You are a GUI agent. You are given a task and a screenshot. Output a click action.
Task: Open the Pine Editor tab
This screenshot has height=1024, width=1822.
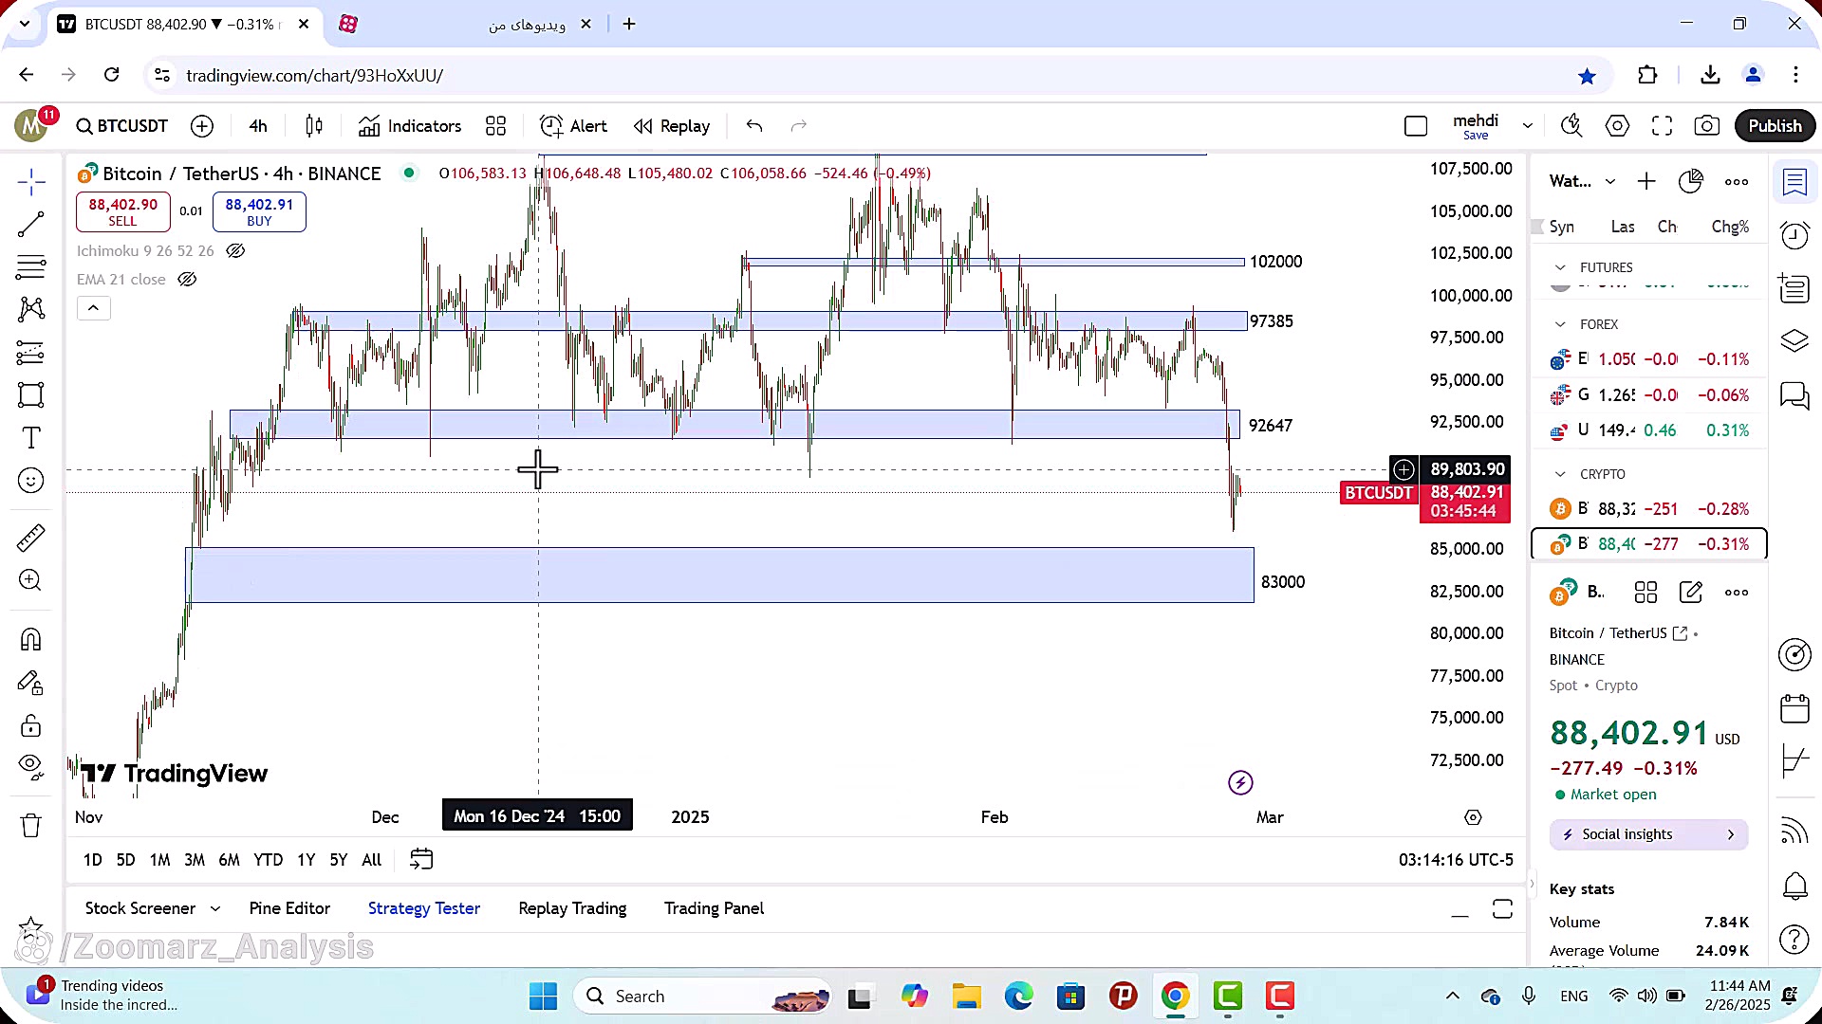(289, 909)
